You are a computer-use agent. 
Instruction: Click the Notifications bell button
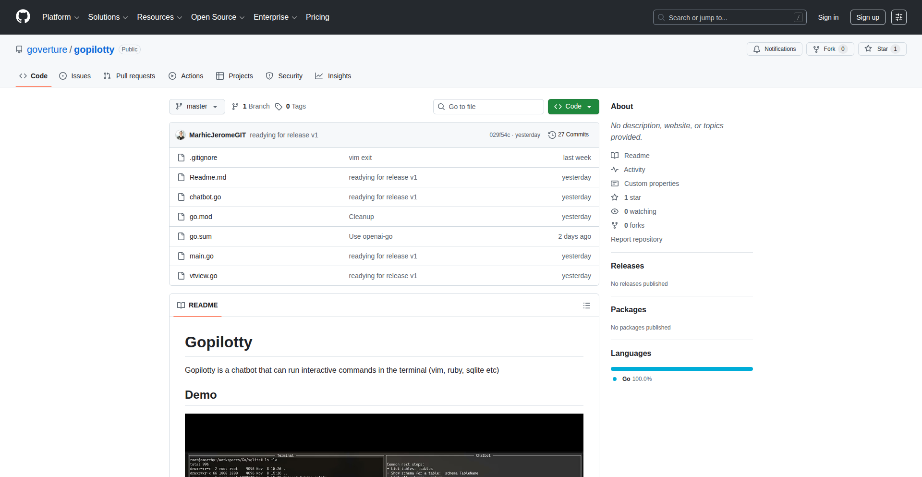point(774,49)
